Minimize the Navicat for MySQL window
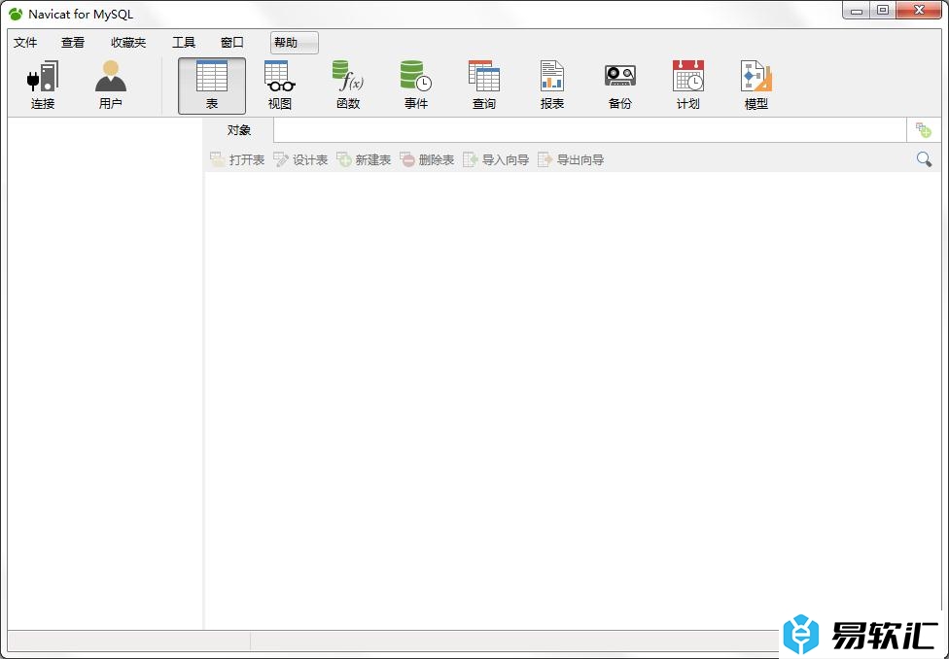The width and height of the screenshot is (949, 659). pos(857,11)
